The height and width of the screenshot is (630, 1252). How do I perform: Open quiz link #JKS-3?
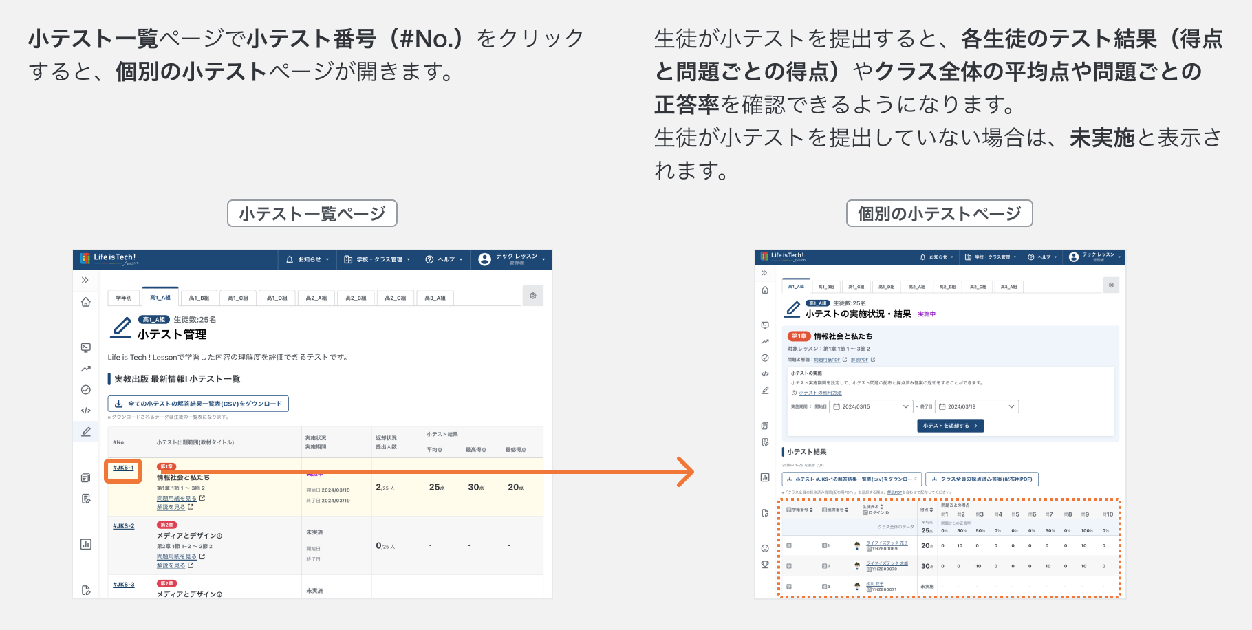tap(123, 585)
